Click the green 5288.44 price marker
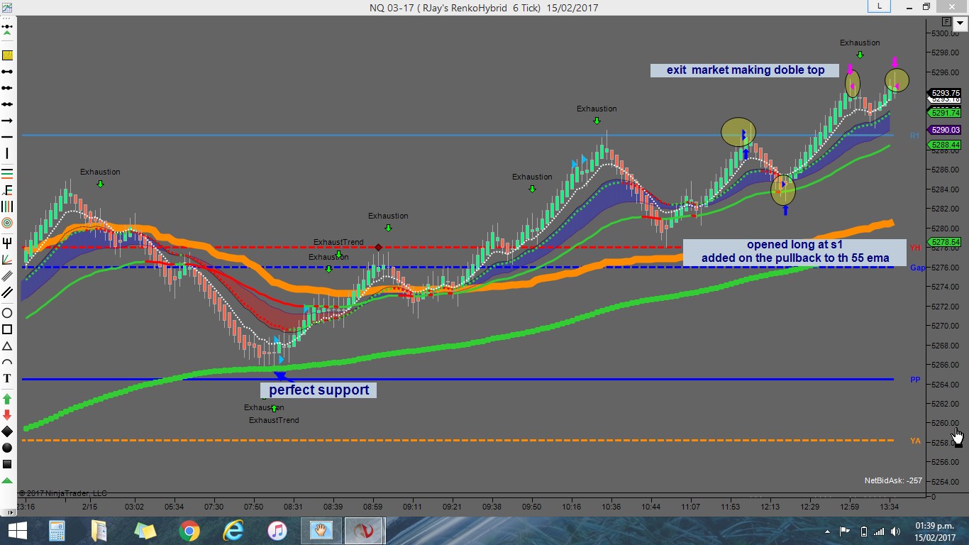 click(x=944, y=145)
